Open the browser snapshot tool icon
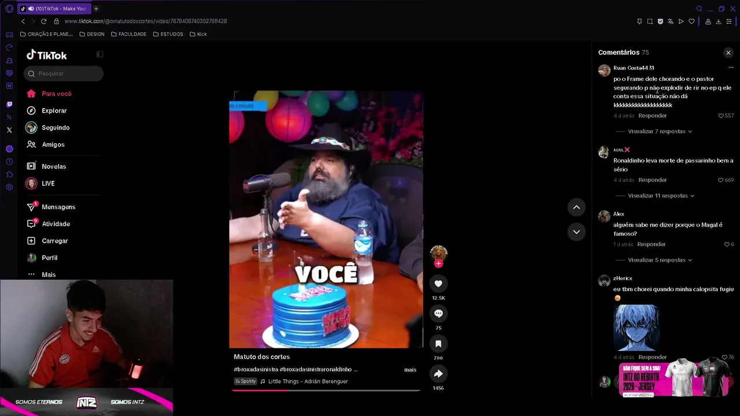The image size is (740, 416). (x=650, y=21)
